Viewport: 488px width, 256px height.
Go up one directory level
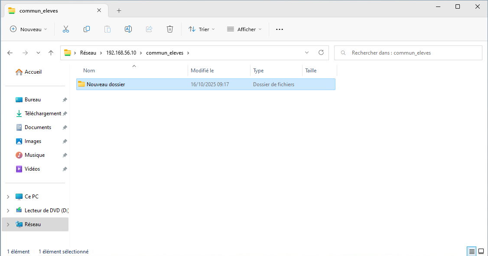click(51, 53)
